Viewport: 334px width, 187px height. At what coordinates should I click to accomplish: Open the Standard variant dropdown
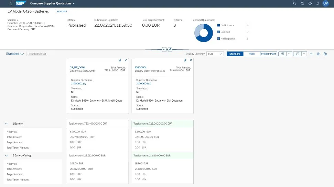click(x=15, y=54)
